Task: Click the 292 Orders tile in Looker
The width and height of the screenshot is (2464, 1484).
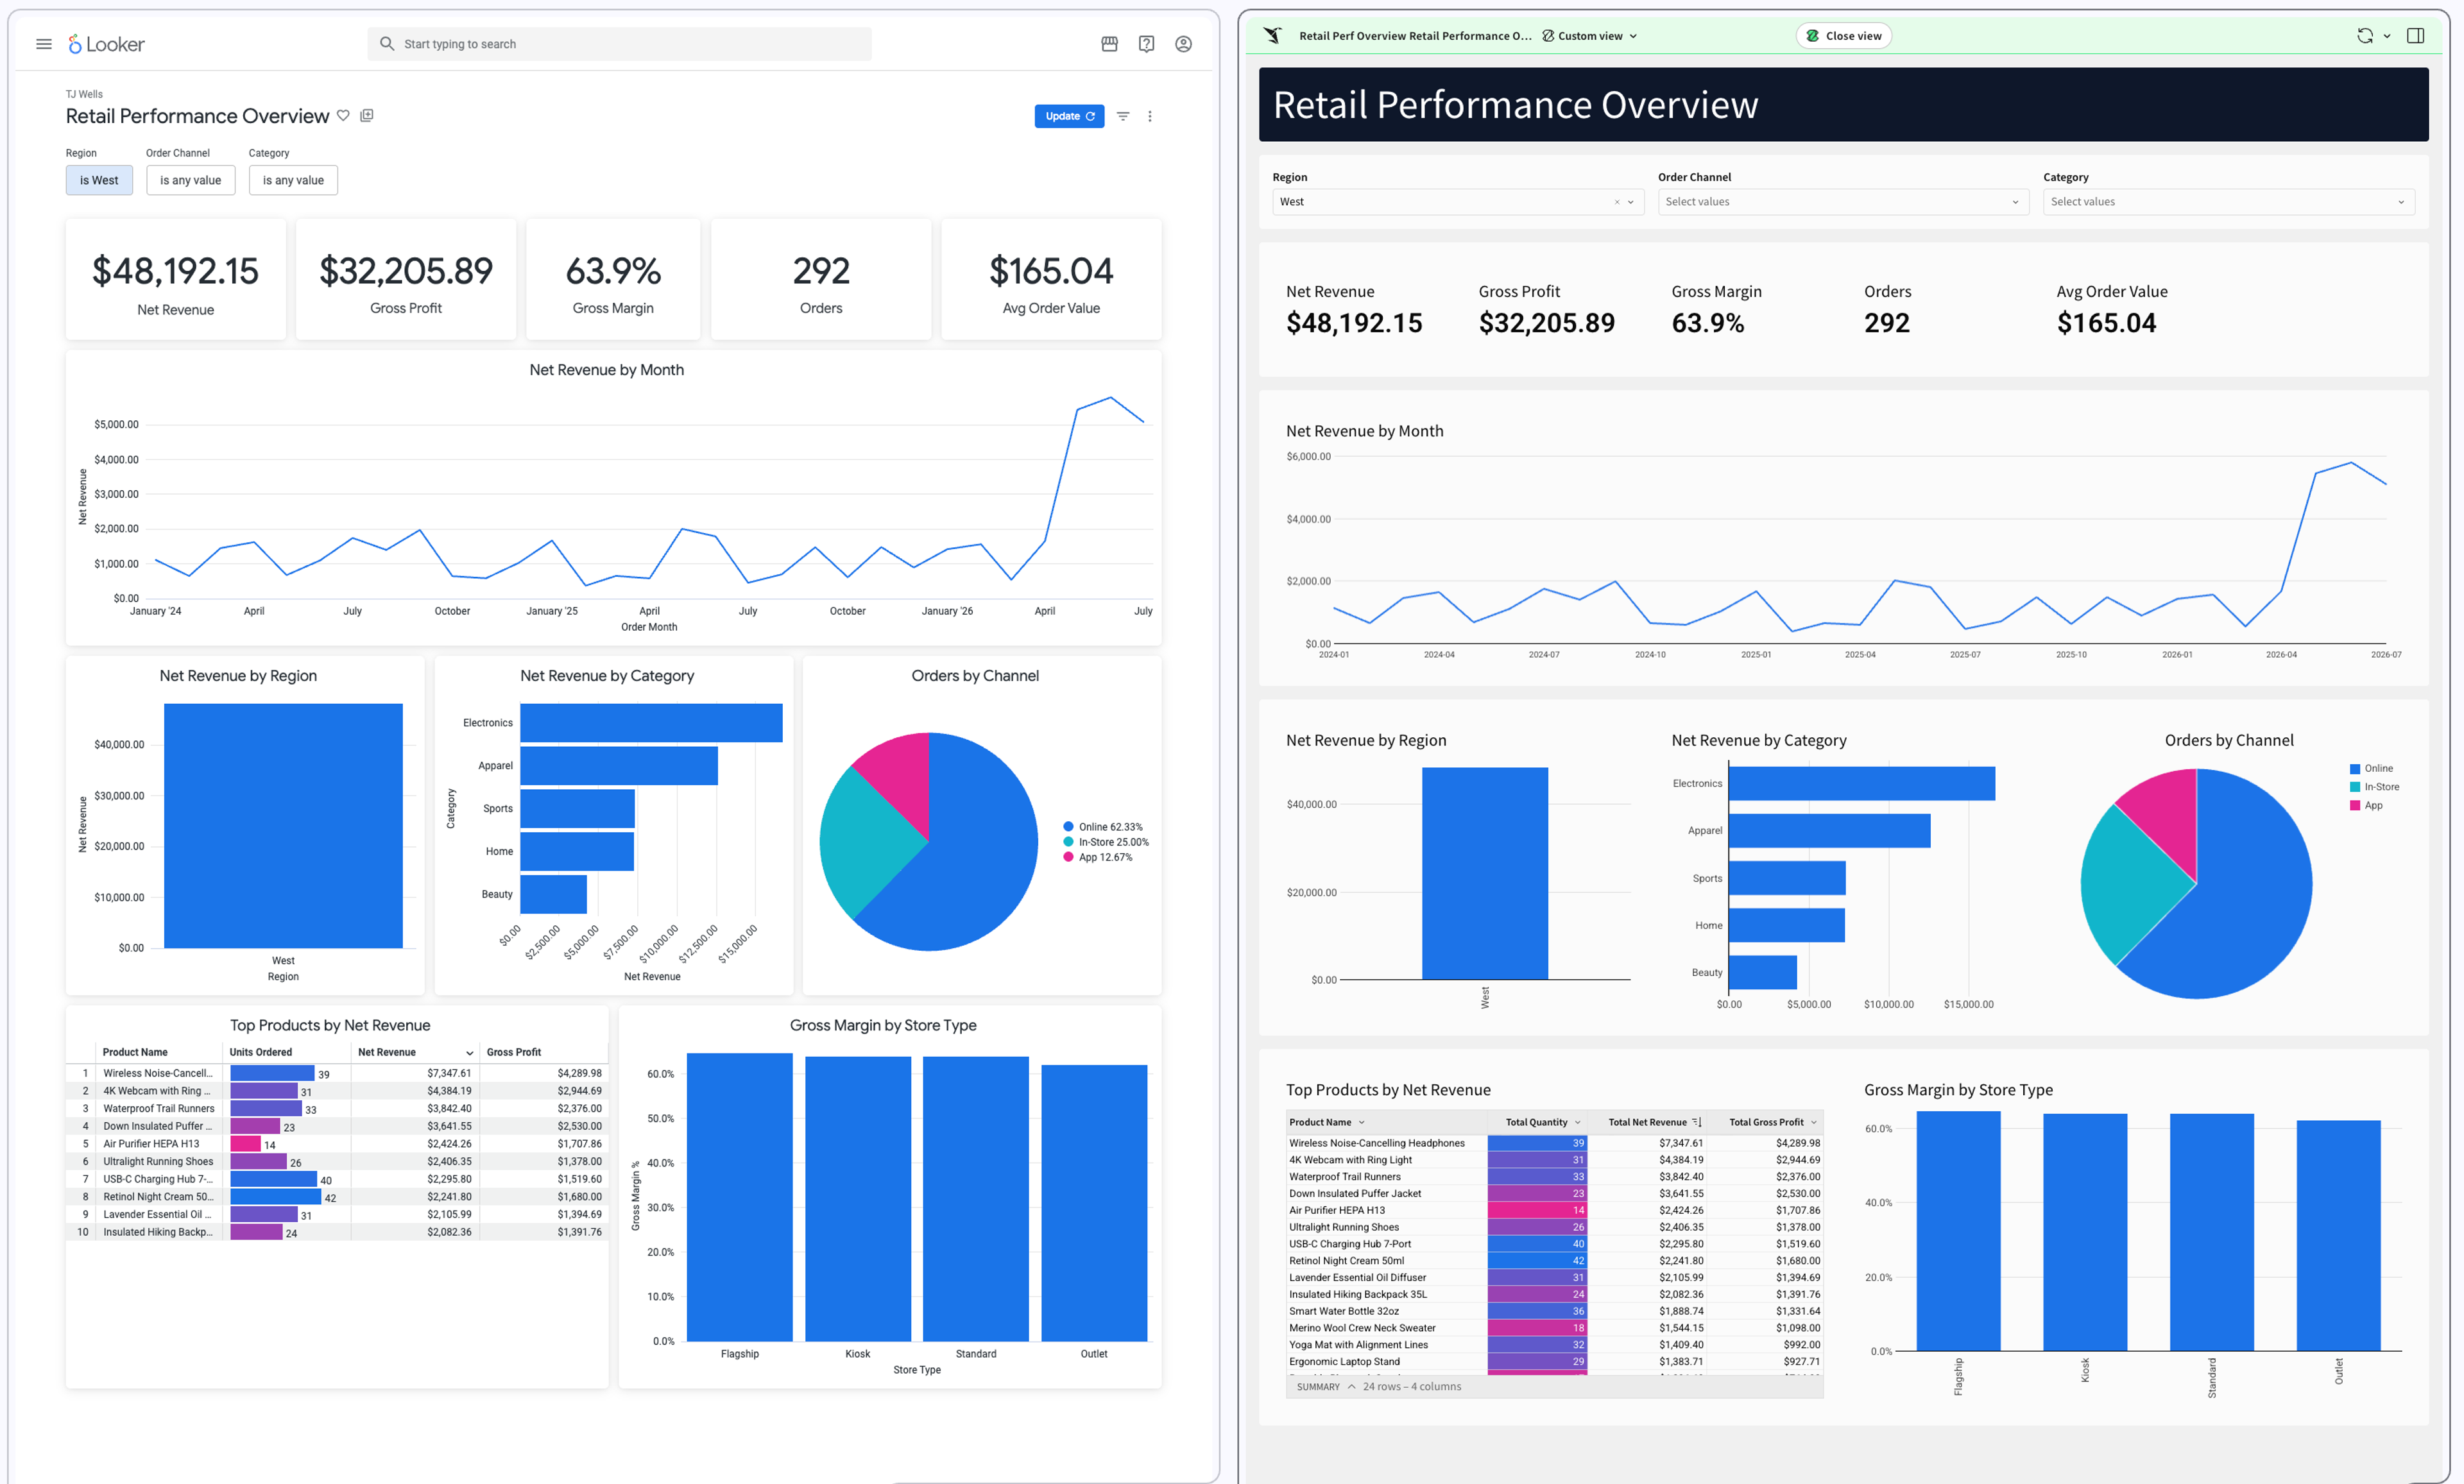Action: click(821, 280)
